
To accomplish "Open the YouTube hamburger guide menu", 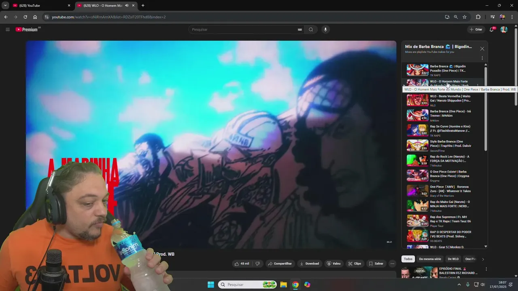I will point(8,30).
